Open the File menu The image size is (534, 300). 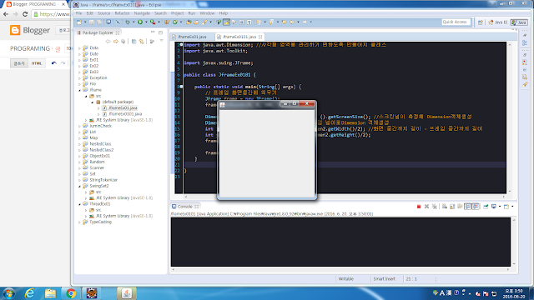pyautogui.click(x=78, y=13)
